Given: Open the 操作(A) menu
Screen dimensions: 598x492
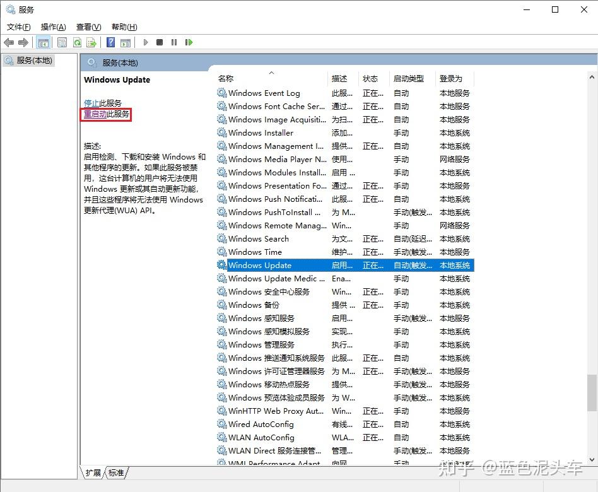Looking at the screenshot, I should point(54,27).
